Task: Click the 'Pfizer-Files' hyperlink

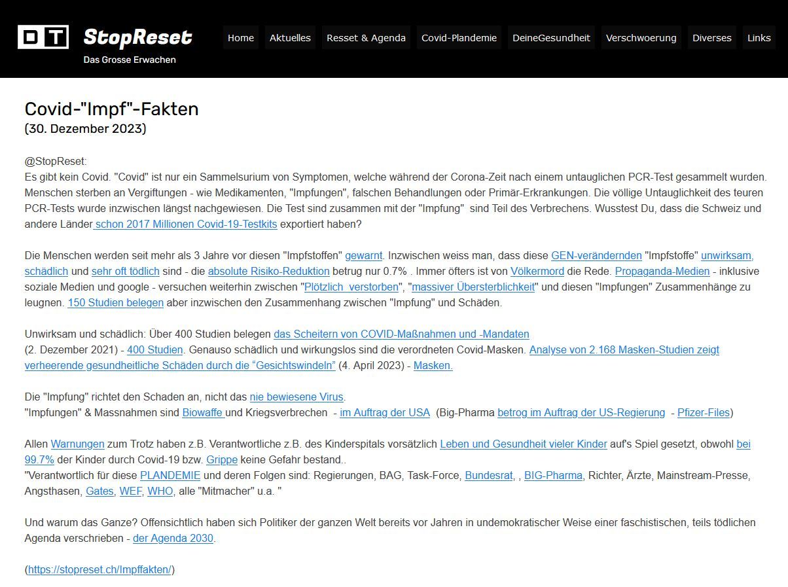Action: point(703,413)
